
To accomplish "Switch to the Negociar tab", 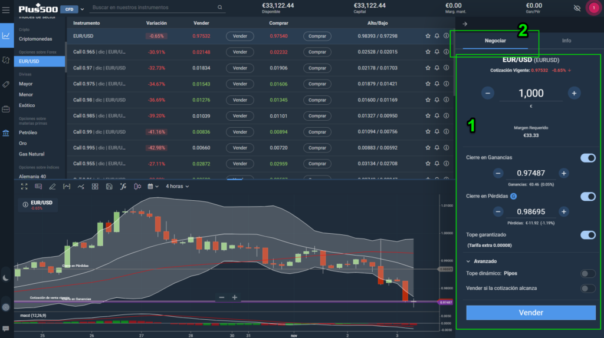I will 495,41.
